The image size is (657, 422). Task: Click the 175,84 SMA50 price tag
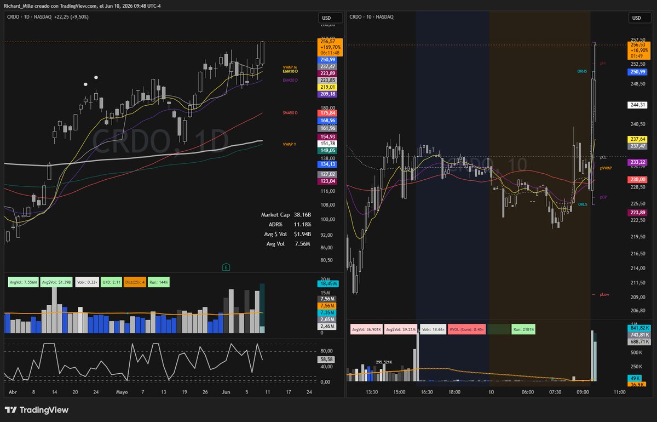tap(328, 113)
